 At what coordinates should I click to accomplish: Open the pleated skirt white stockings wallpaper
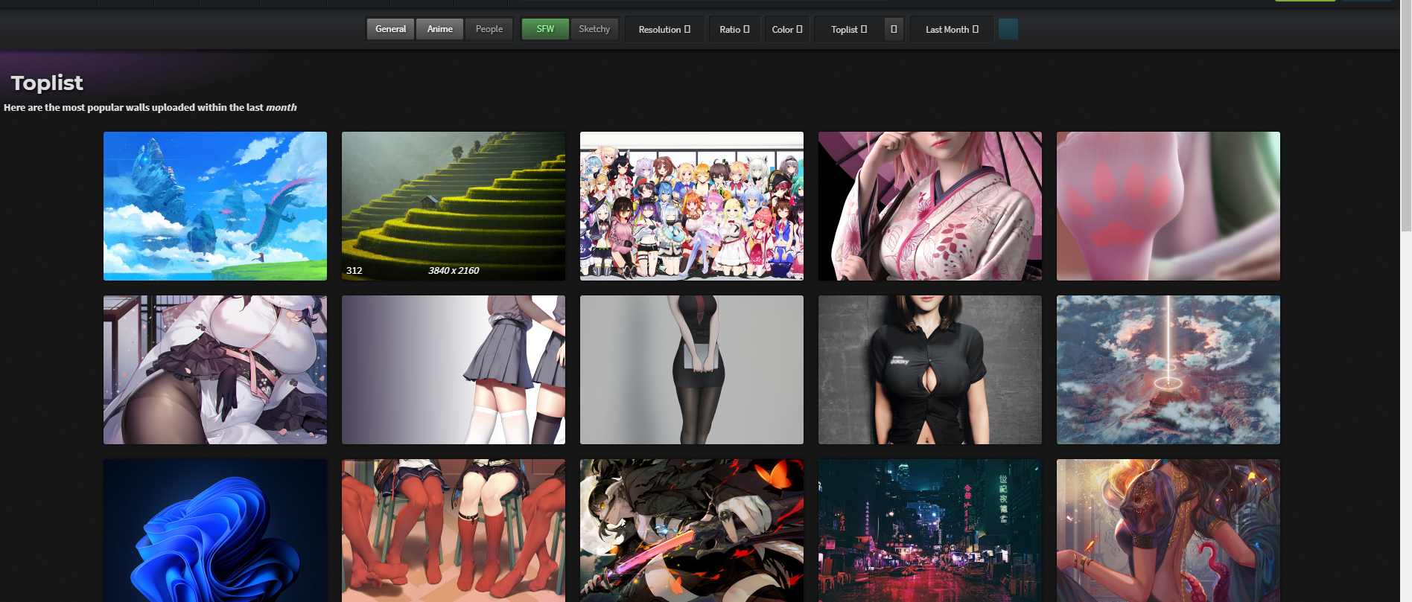[x=454, y=370]
